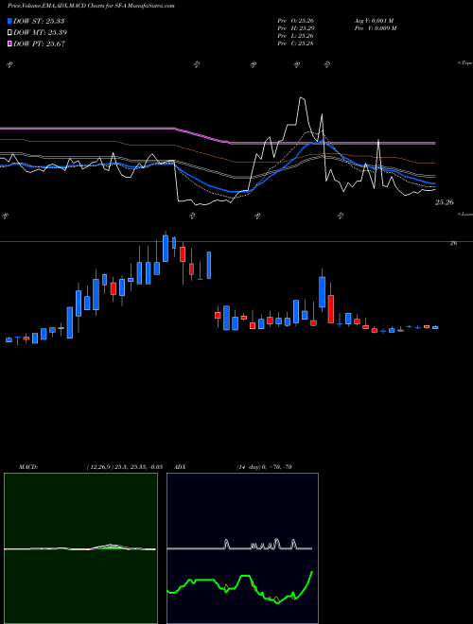Click the blue DOW ST legend swatch

click(x=9, y=21)
